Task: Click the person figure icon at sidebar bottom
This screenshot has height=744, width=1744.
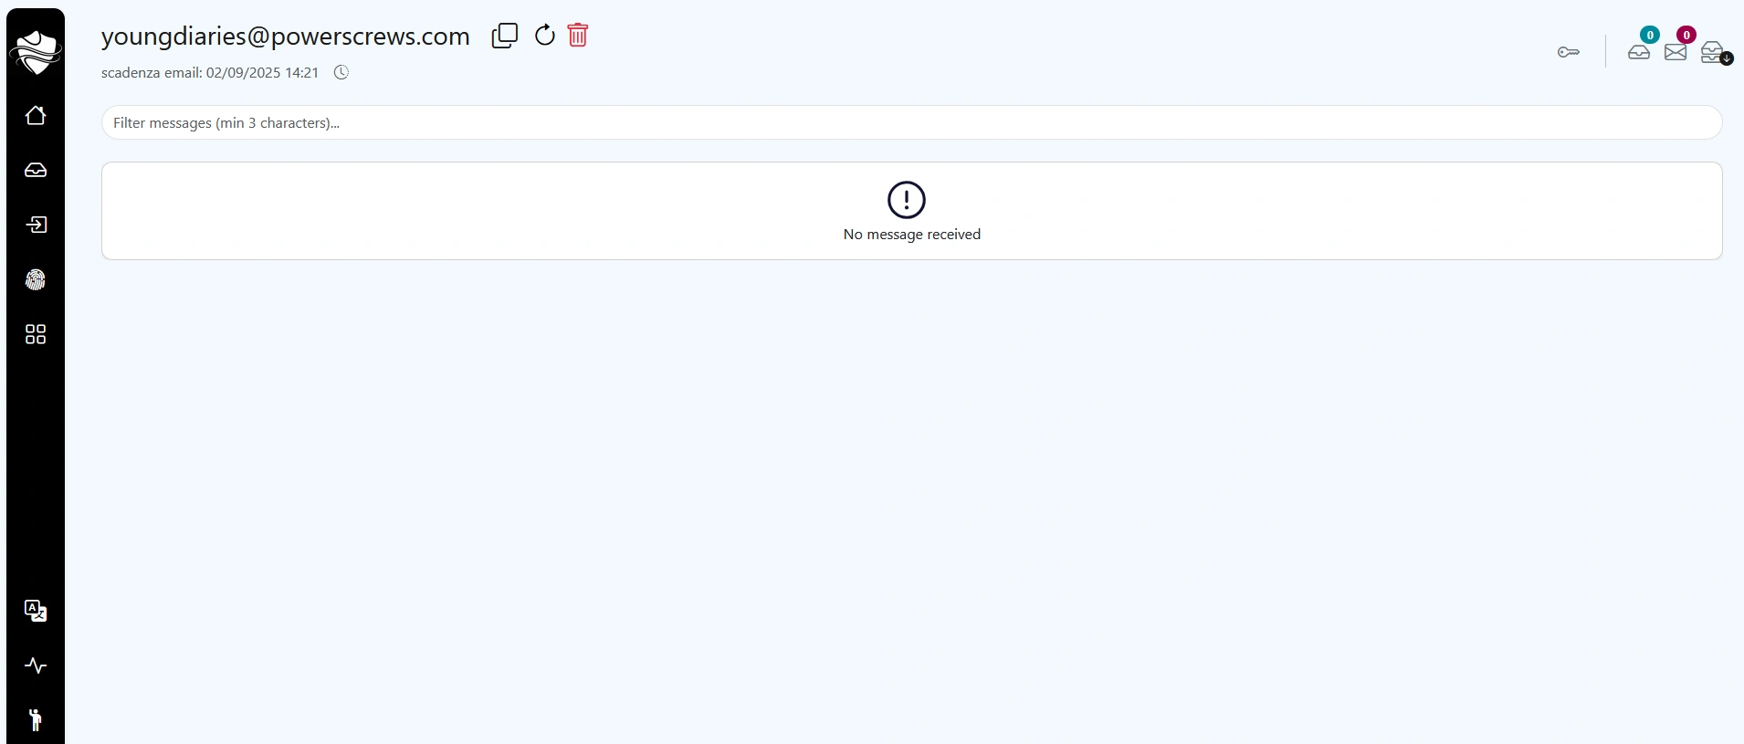Action: [x=36, y=720]
